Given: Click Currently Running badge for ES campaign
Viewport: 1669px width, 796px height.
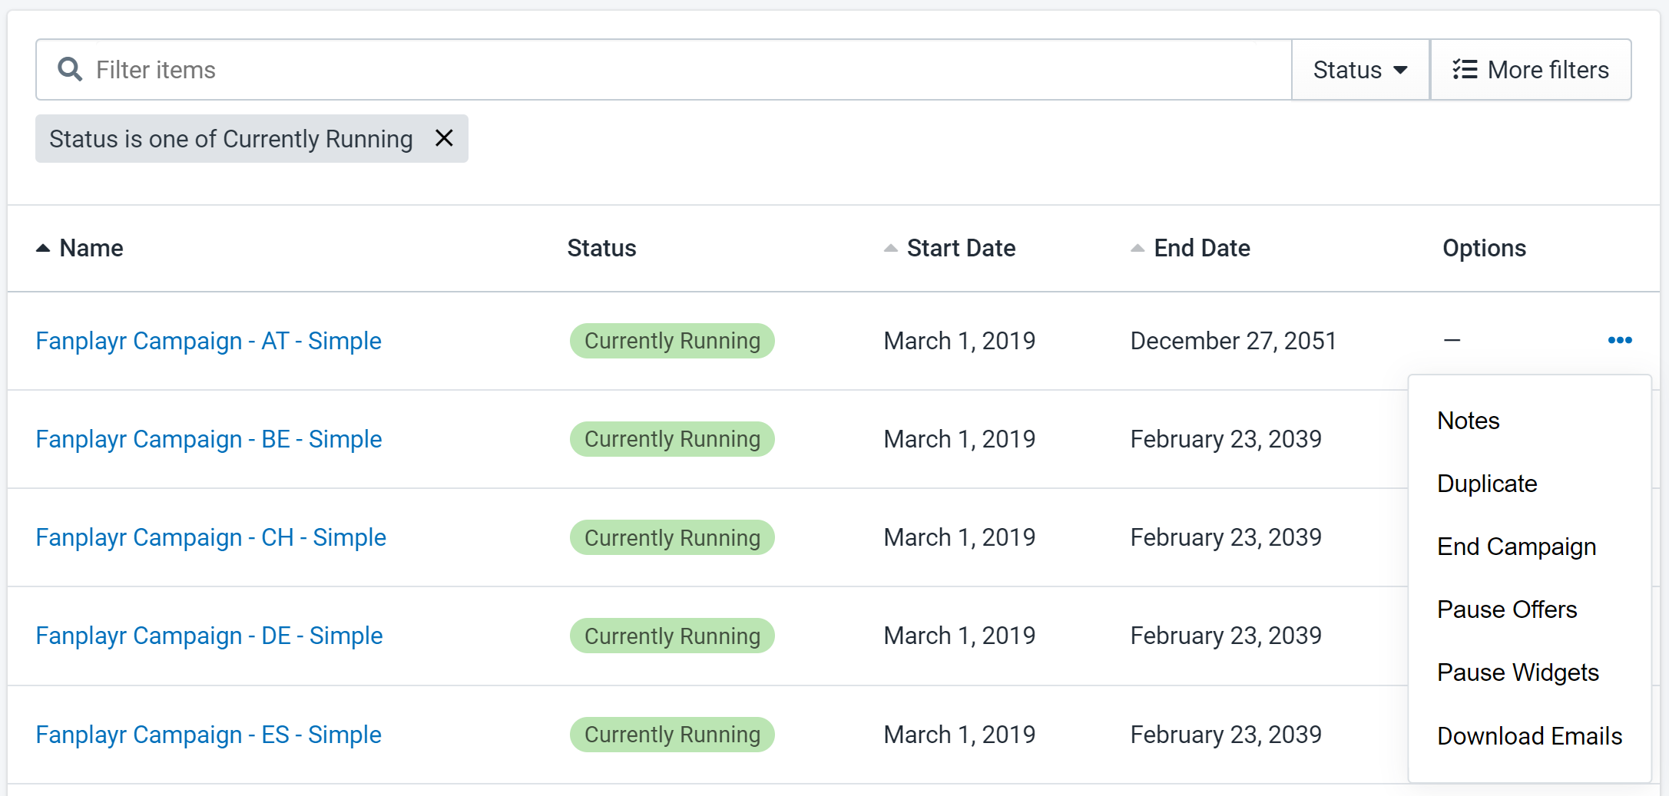Looking at the screenshot, I should pos(672,735).
